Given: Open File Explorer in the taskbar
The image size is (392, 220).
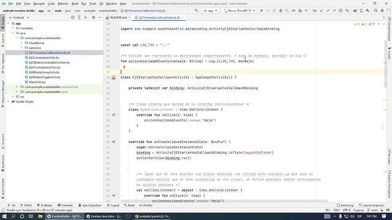Looking at the screenshot, I should tap(40, 216).
